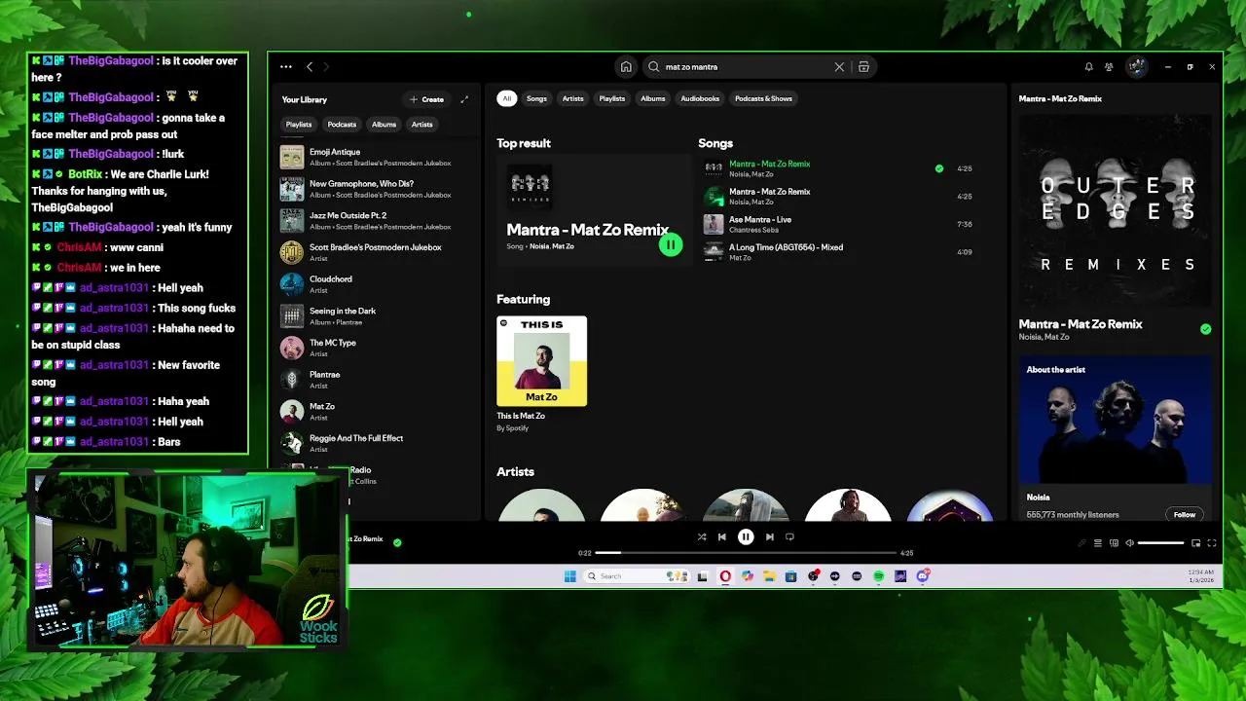The height and width of the screenshot is (701, 1246).
Task: Filter library by Artists chip
Action: [x=421, y=125]
